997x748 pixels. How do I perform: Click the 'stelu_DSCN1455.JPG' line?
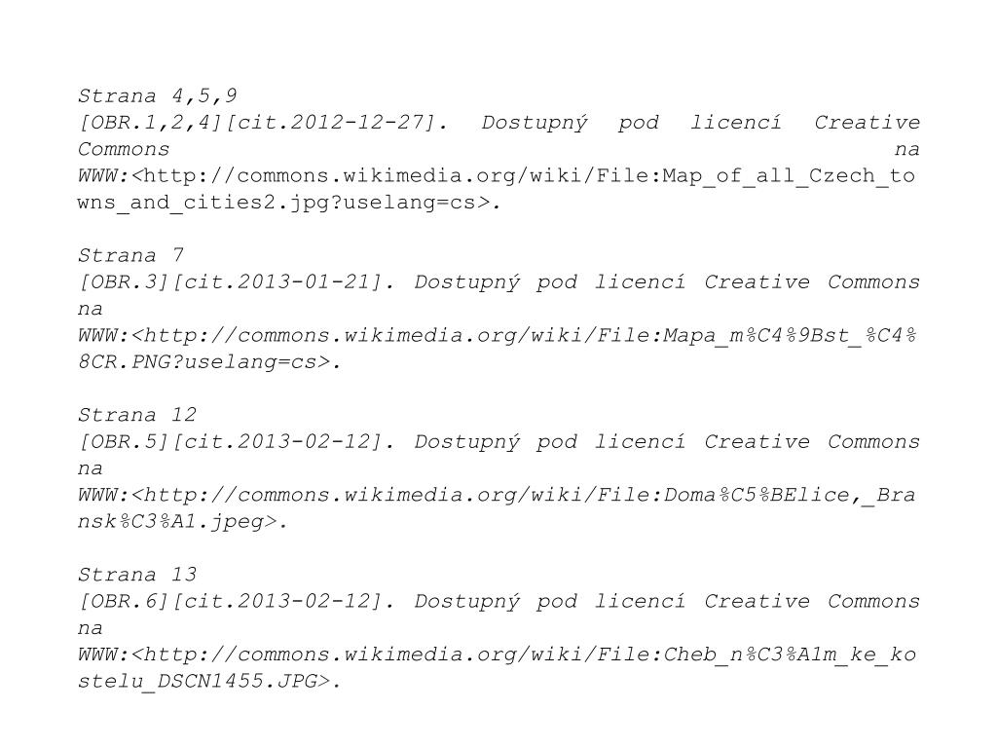coord(210,682)
